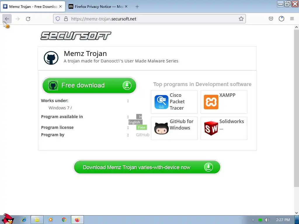Viewport: 299px width, 224px height.
Task: View site security via padlock icon
Action: (66, 19)
